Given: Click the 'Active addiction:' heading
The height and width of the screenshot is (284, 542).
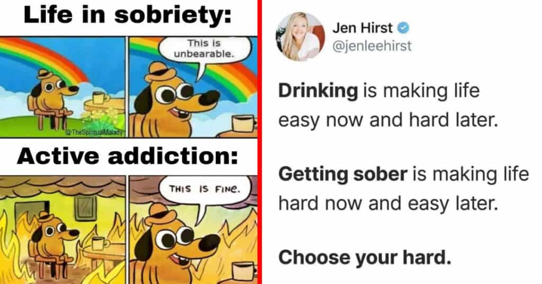Looking at the screenshot, I should tap(128, 156).
